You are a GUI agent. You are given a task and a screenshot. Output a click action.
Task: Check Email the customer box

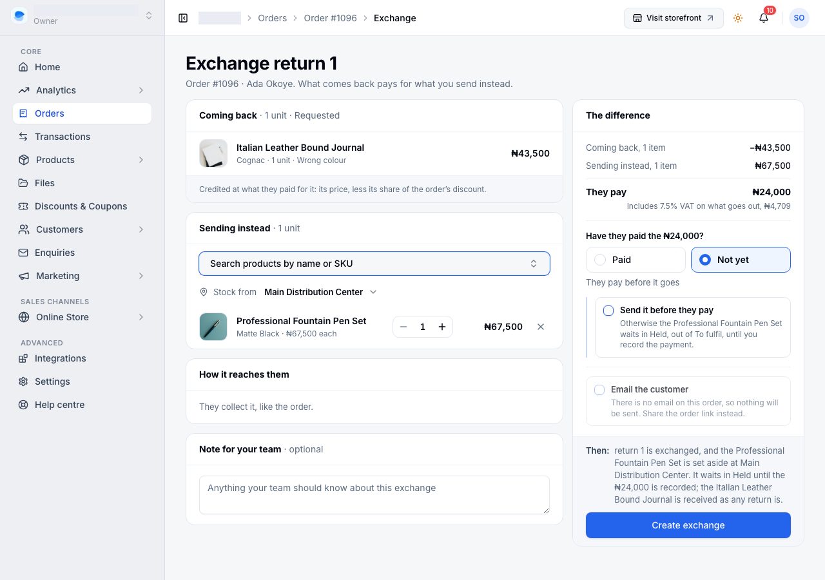click(599, 390)
